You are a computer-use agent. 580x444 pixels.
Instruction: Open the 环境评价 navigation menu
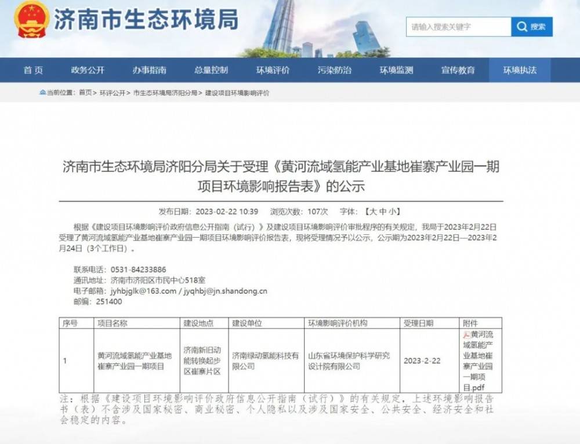click(x=273, y=70)
